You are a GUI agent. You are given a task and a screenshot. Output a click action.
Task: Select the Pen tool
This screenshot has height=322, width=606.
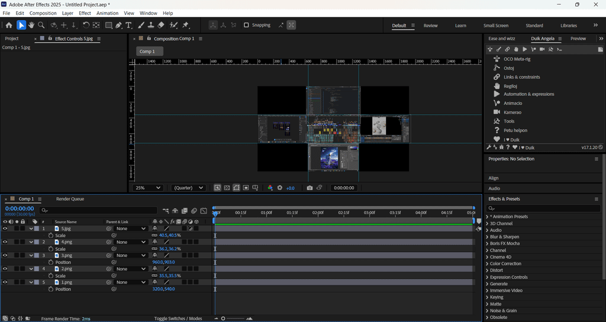click(x=119, y=25)
